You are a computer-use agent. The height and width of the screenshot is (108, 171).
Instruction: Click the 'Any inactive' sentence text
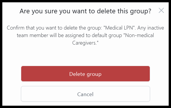(151, 28)
